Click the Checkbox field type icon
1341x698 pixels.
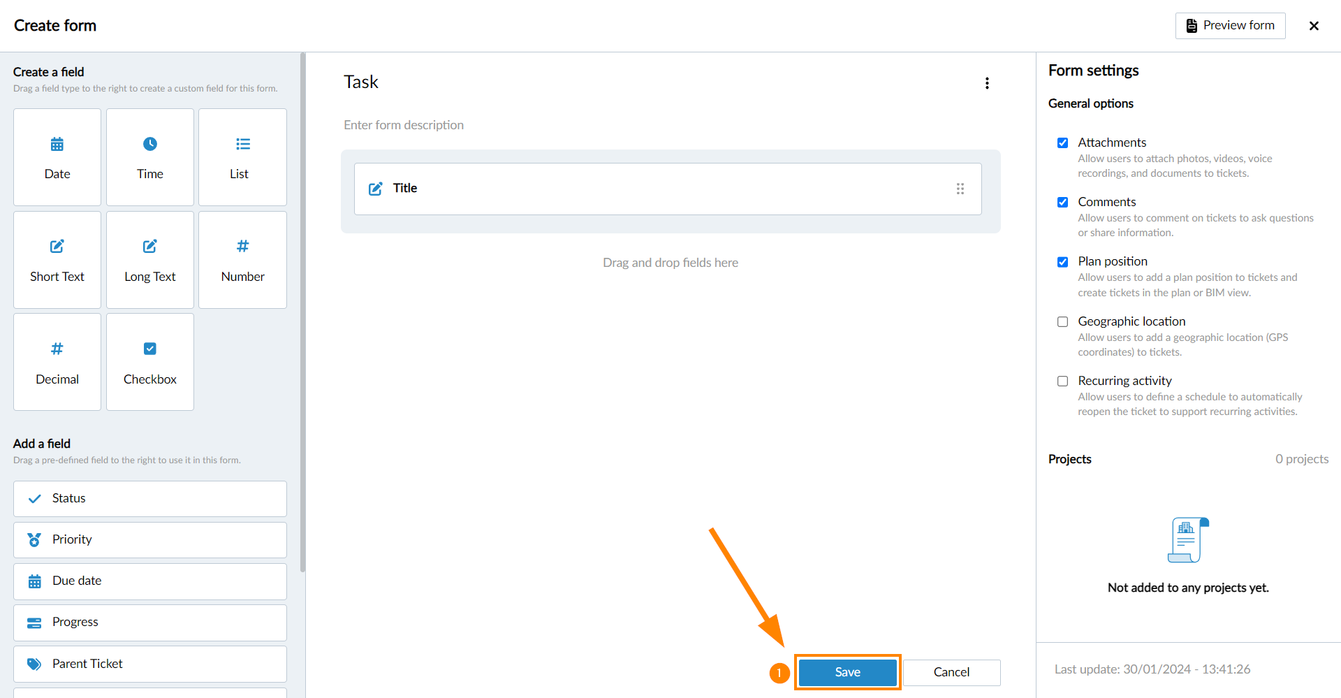pyautogui.click(x=150, y=349)
